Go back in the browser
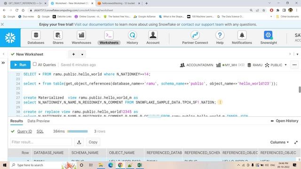 click(x=4, y=10)
